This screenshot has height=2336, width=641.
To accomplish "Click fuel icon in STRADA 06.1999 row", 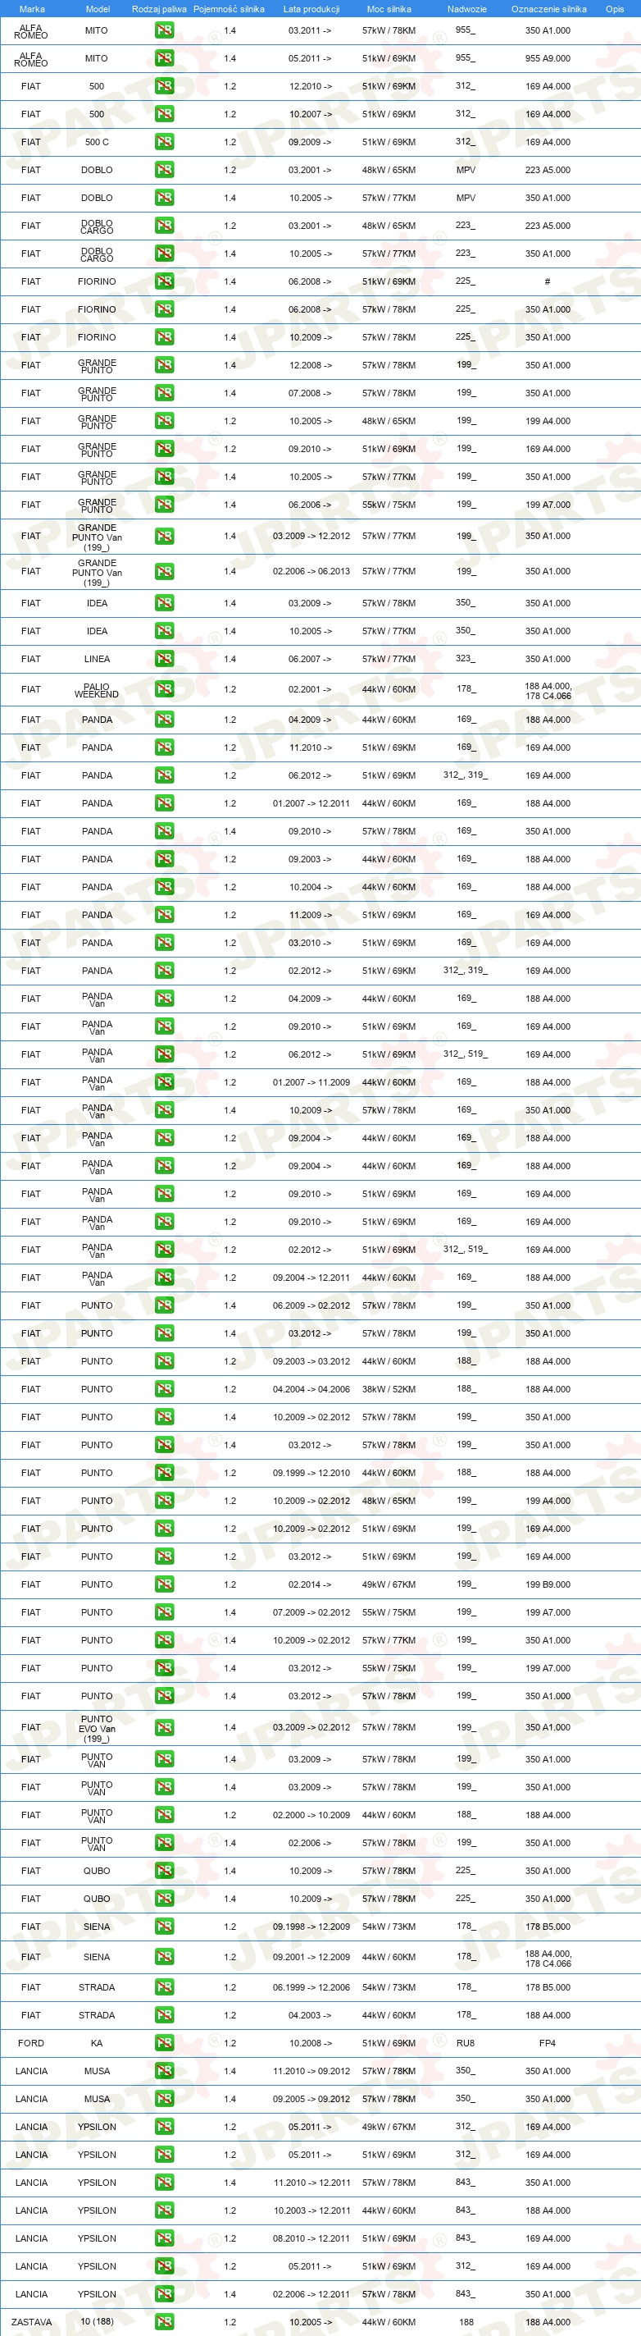I will (x=164, y=1986).
